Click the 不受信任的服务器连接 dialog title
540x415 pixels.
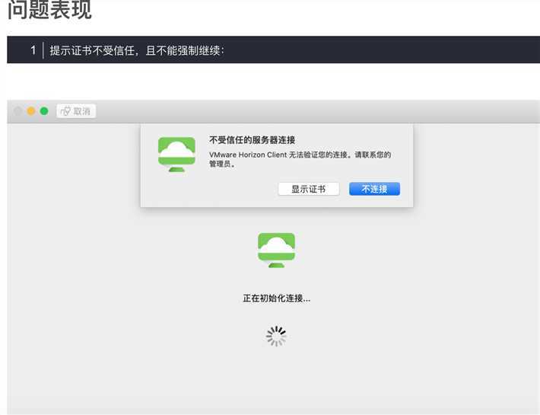click(x=252, y=140)
